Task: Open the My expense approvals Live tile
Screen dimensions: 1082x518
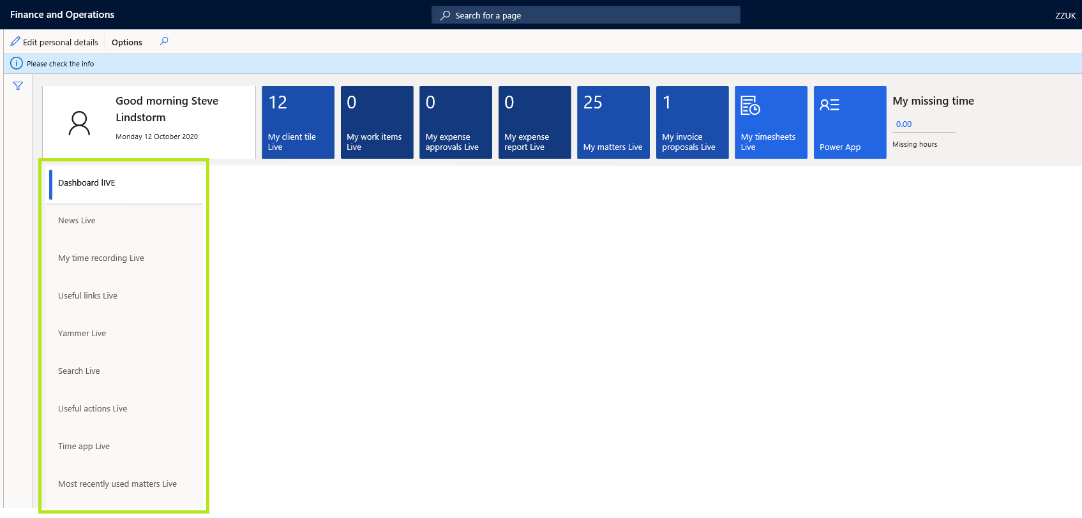Action: pos(456,122)
